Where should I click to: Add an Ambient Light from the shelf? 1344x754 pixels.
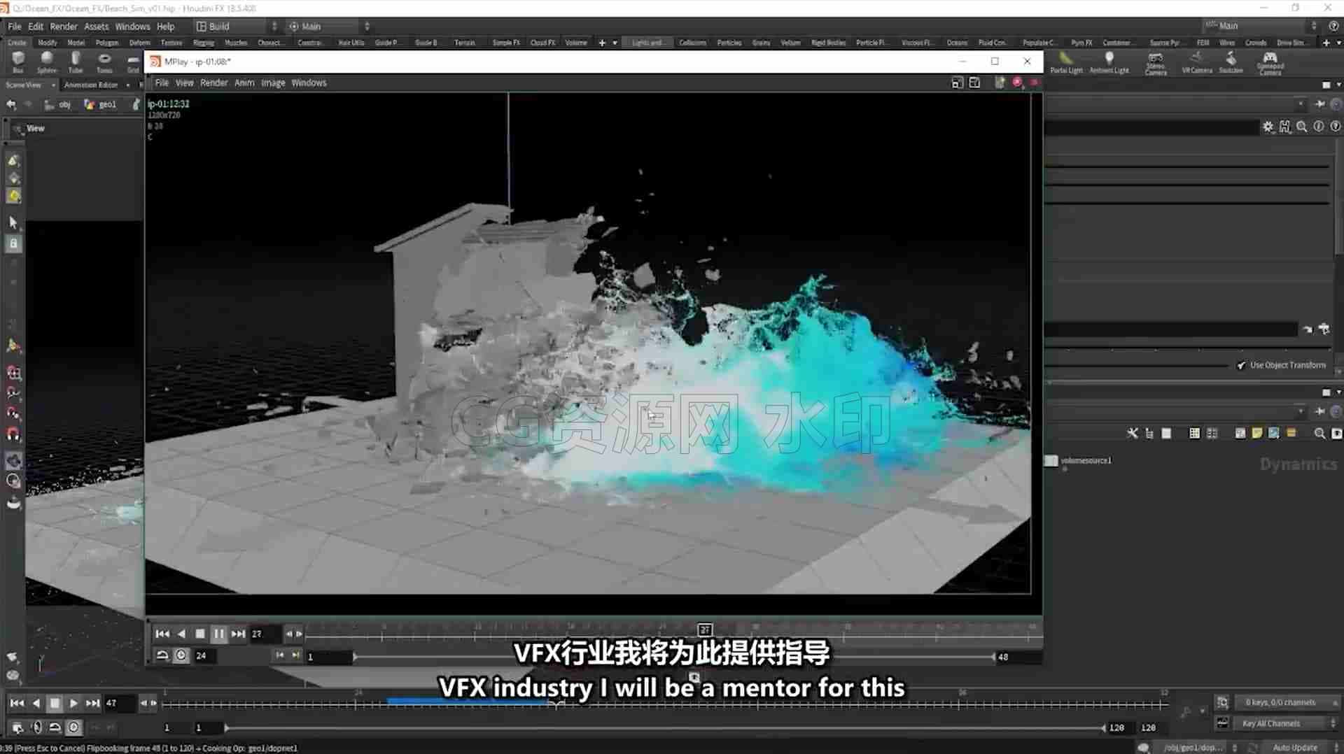[1109, 62]
